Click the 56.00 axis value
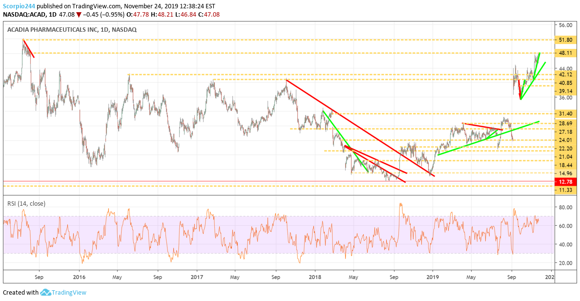The image size is (580, 301). coord(565,25)
